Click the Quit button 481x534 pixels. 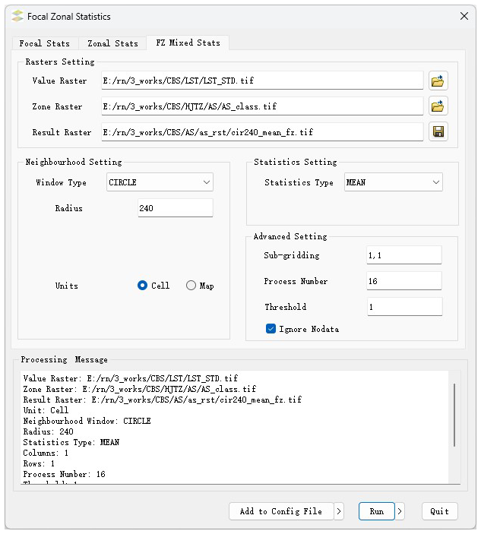[439, 511]
